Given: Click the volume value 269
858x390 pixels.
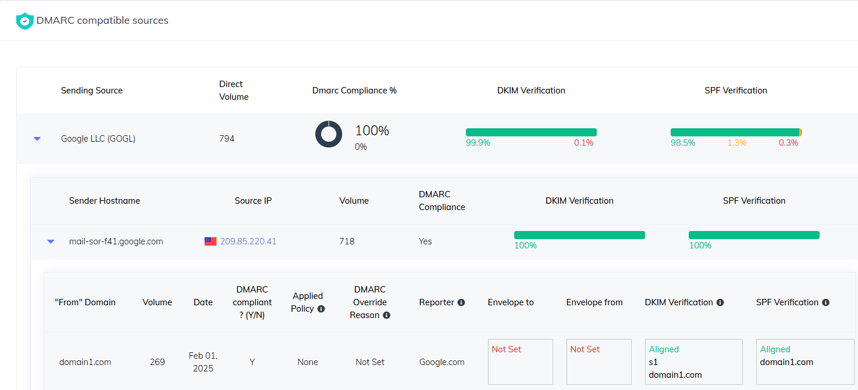Looking at the screenshot, I should point(157,362).
